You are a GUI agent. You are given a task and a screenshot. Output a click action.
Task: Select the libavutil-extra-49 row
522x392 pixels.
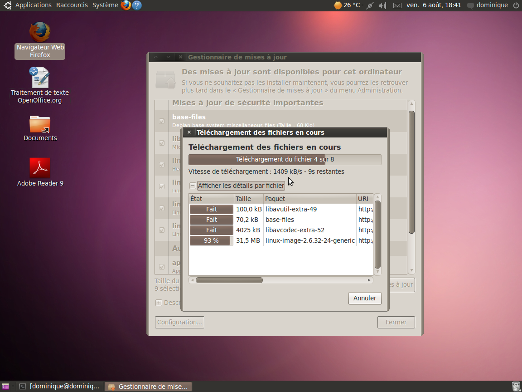coord(280,209)
